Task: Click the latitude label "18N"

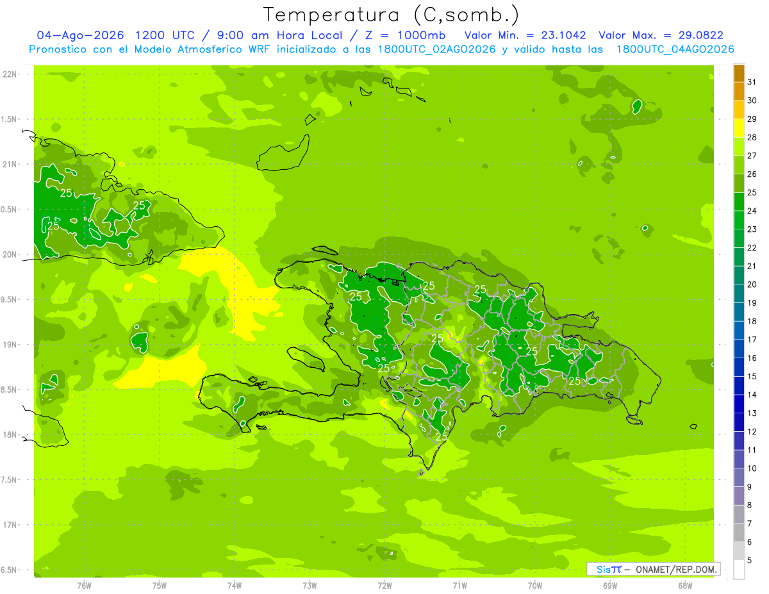Action: [x=11, y=435]
